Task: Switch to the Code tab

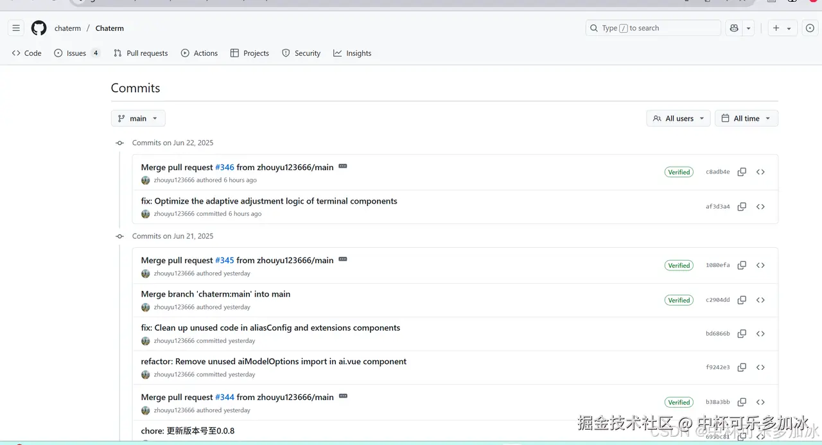Action: (x=26, y=53)
